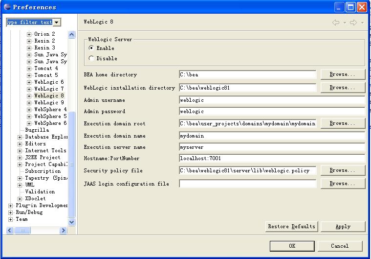371x259 pixels.
Task: Browse for BEA home directory
Action: pos(343,74)
